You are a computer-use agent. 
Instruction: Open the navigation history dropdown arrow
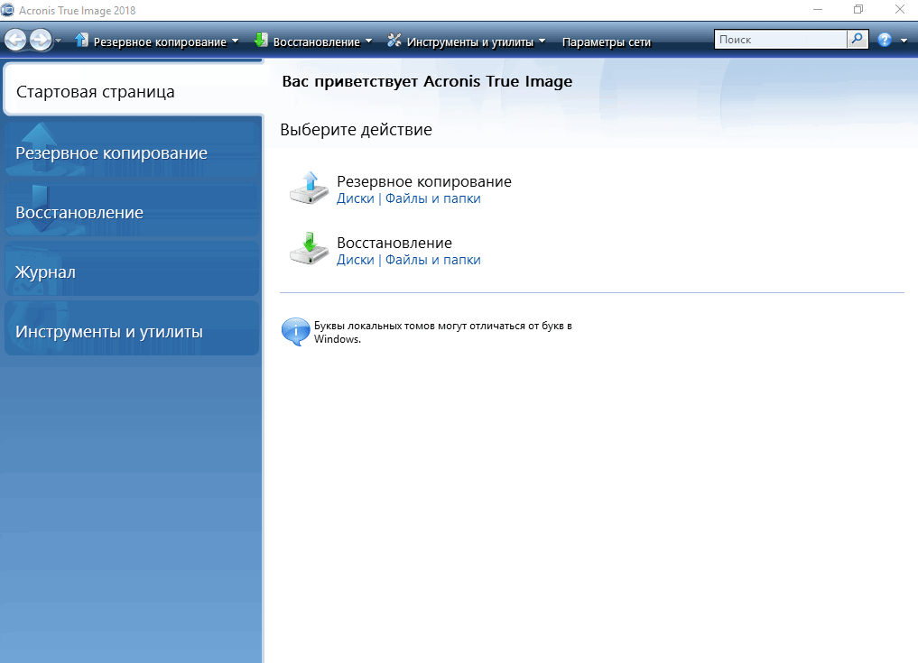click(58, 41)
